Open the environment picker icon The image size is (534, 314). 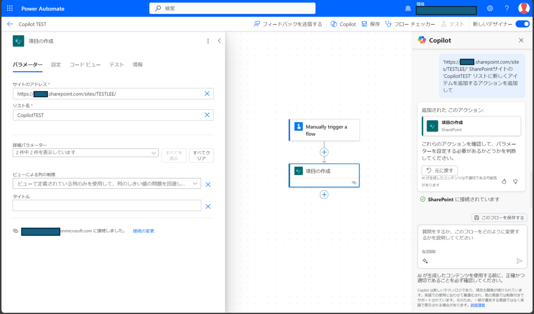(x=408, y=8)
